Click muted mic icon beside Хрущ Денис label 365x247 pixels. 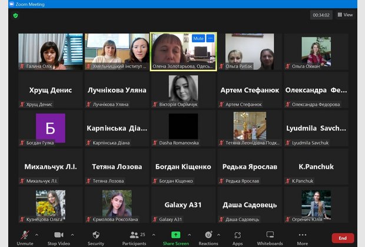(x=22, y=105)
